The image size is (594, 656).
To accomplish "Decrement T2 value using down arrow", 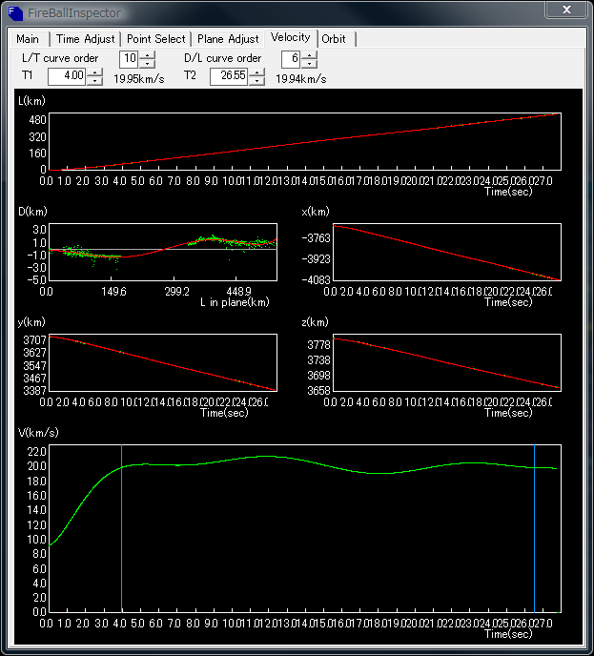I will tap(256, 81).
